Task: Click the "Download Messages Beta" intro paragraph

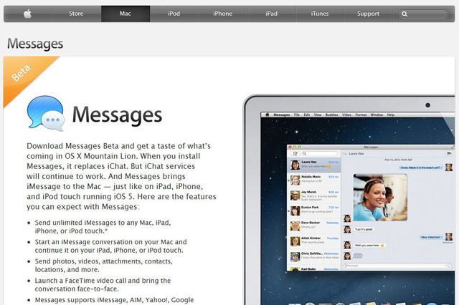Action: point(121,176)
